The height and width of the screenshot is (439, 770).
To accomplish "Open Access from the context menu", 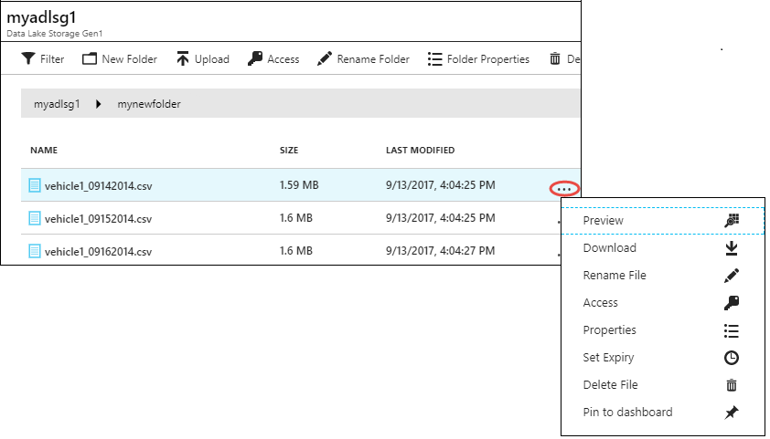I will [x=600, y=303].
